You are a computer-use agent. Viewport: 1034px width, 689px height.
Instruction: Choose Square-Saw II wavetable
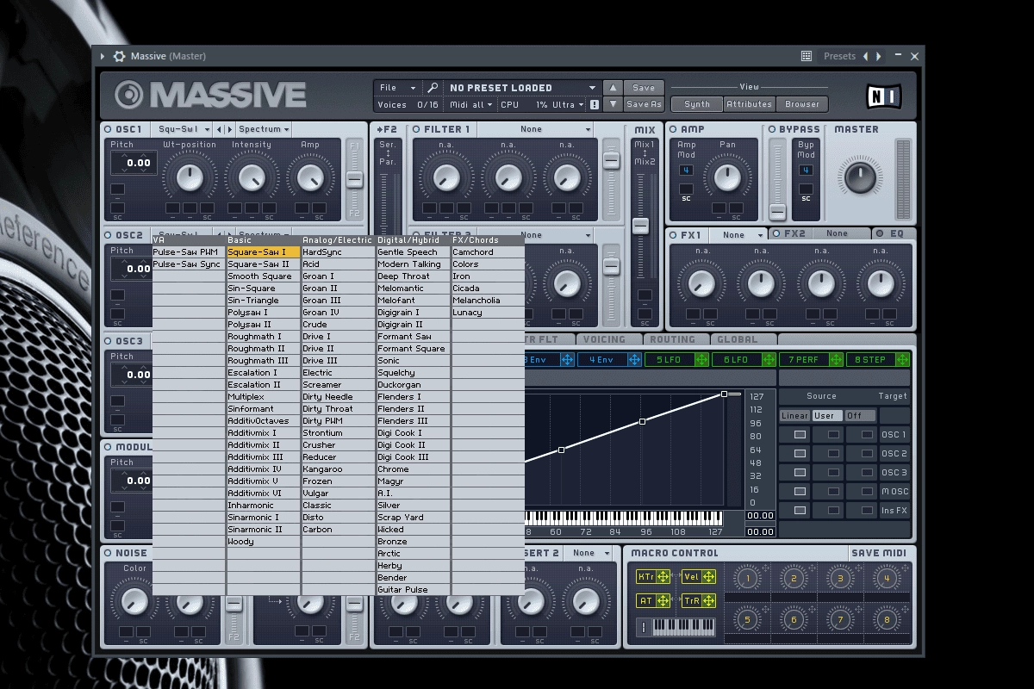[x=264, y=264]
